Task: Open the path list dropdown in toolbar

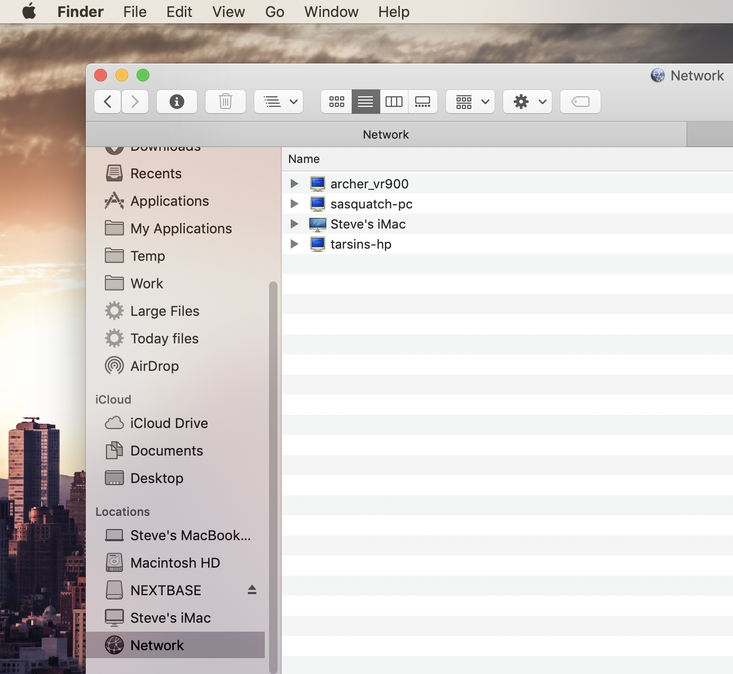Action: (279, 102)
